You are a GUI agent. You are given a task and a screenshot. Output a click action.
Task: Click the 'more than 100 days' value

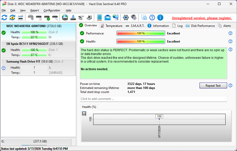click(x=141, y=88)
